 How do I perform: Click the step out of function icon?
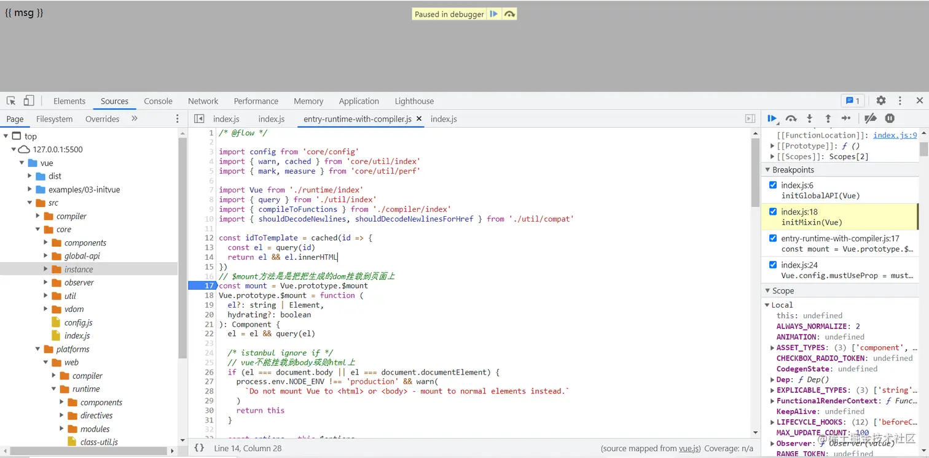point(828,118)
